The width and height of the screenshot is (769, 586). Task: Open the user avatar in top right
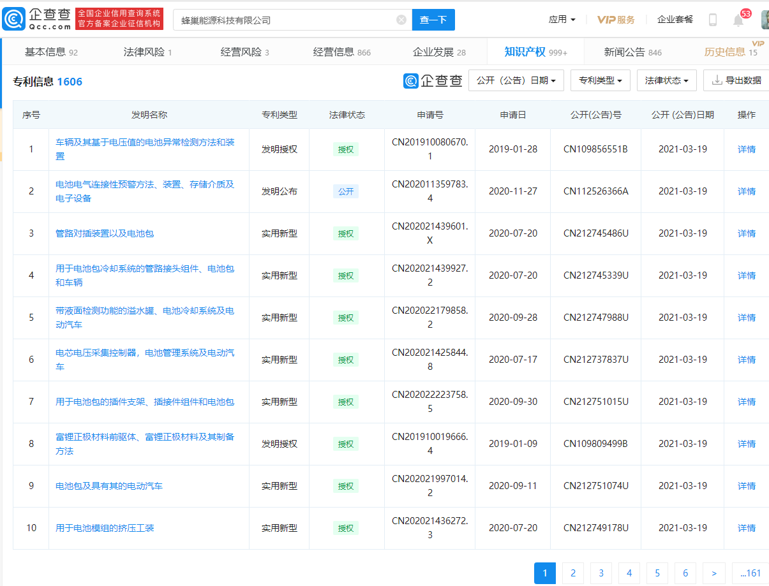(765, 20)
